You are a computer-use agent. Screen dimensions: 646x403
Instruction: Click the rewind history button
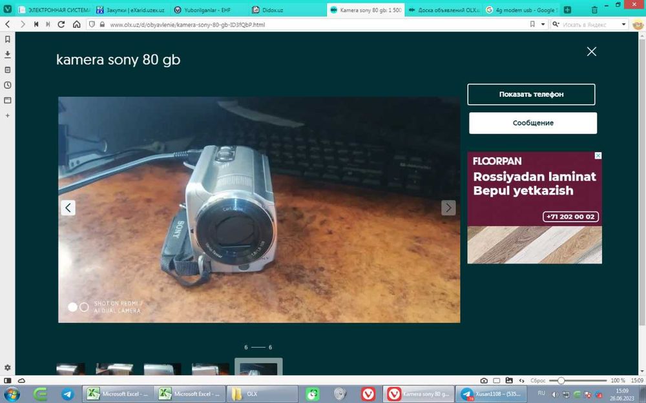pos(36,25)
